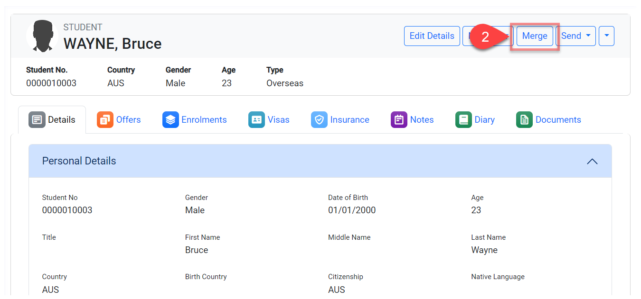Click the Personal Details panel heading
This screenshot has width=641, height=299.
pos(79,161)
